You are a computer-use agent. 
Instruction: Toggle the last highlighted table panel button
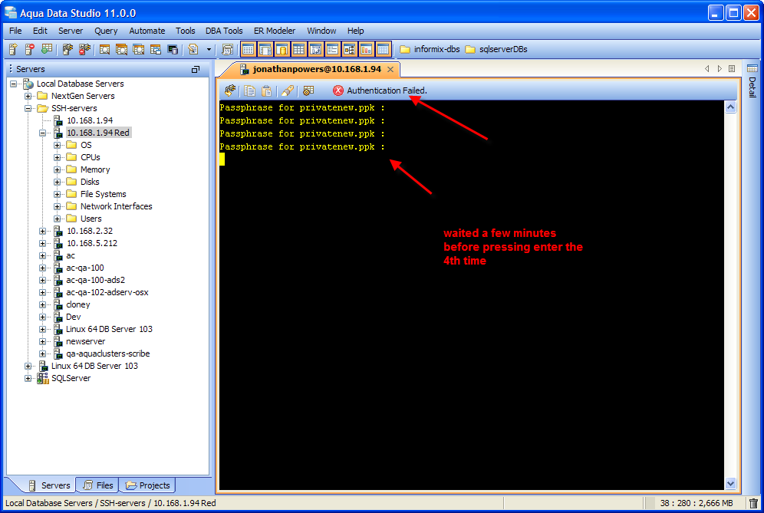[383, 49]
